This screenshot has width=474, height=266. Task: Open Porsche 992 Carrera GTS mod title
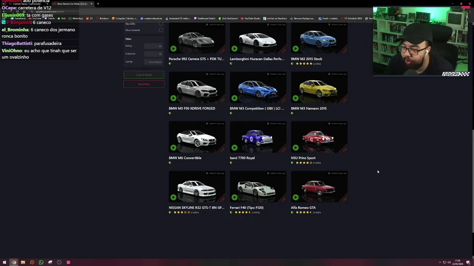[x=197, y=59]
